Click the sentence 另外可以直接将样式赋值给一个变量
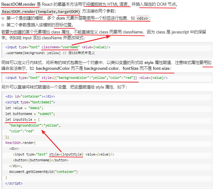This screenshot has height=189, width=213. pyautogui.click(x=34, y=87)
